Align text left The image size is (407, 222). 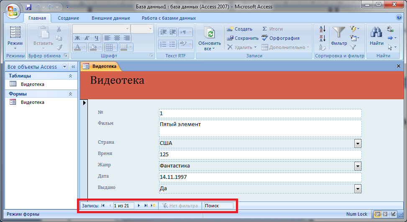click(x=107, y=38)
